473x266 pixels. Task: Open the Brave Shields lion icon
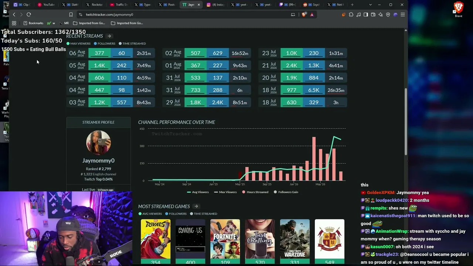pyautogui.click(x=304, y=14)
